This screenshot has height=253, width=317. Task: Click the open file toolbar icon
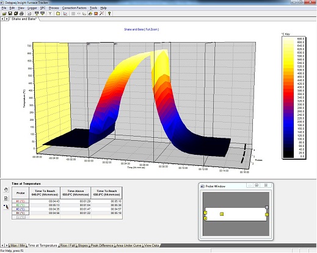4,13
